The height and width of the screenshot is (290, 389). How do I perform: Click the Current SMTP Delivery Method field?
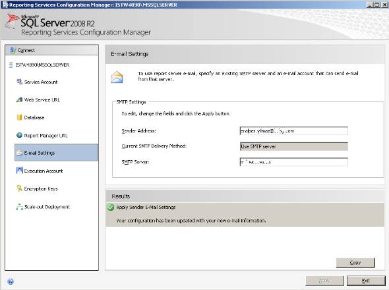coord(294,146)
